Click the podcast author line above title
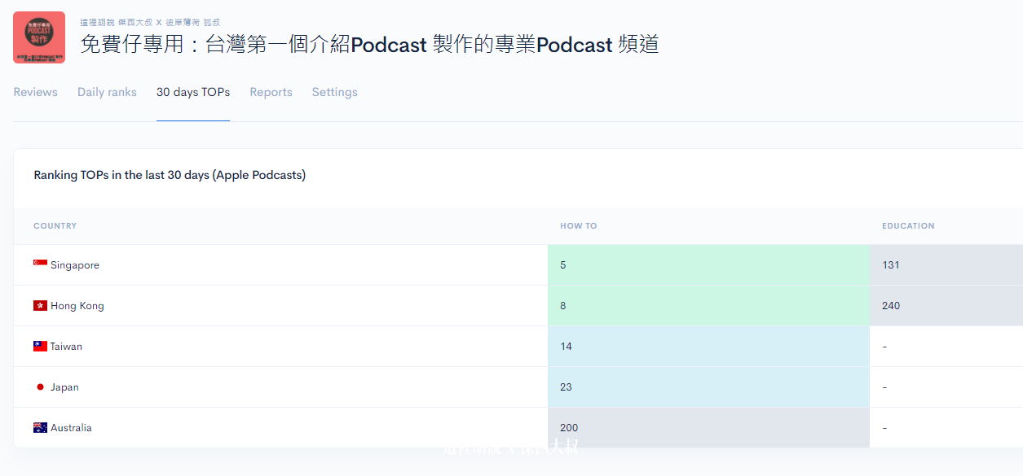 [x=150, y=22]
